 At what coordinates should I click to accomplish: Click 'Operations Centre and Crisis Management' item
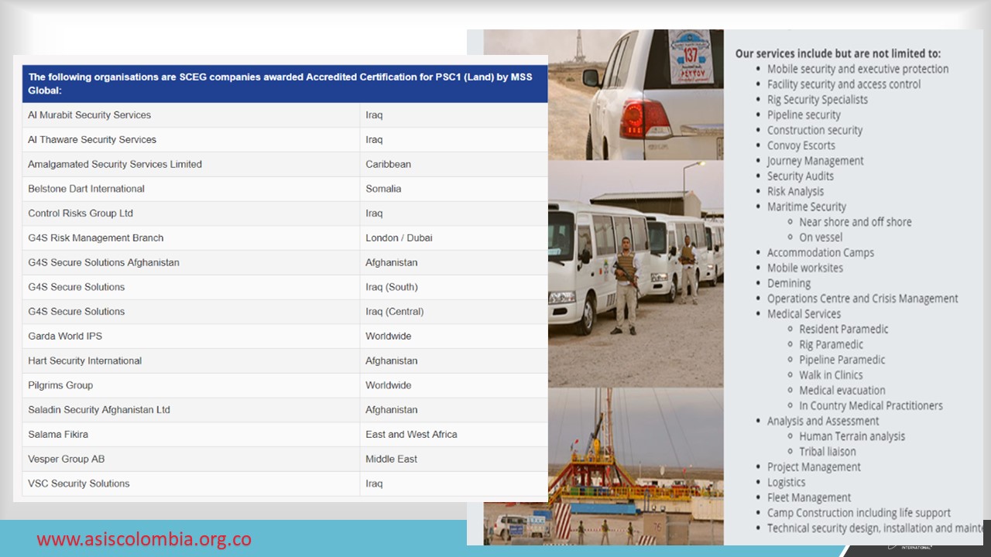point(862,299)
